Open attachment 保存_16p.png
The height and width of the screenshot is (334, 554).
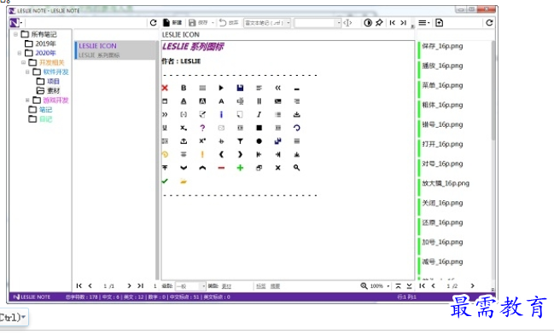[442, 46]
